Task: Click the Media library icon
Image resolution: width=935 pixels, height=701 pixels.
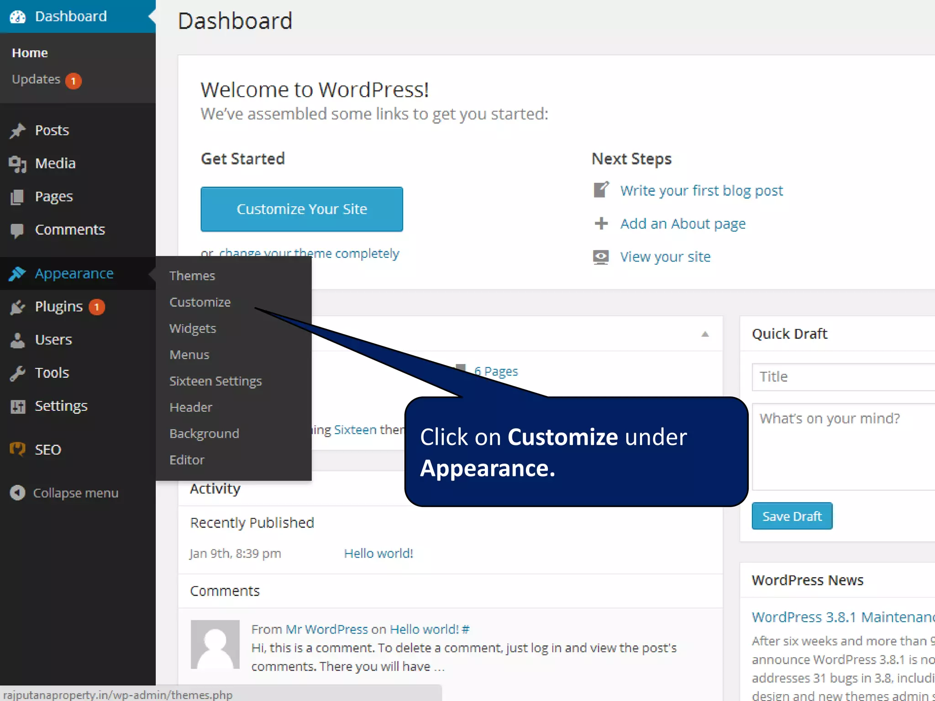Action: pos(17,164)
